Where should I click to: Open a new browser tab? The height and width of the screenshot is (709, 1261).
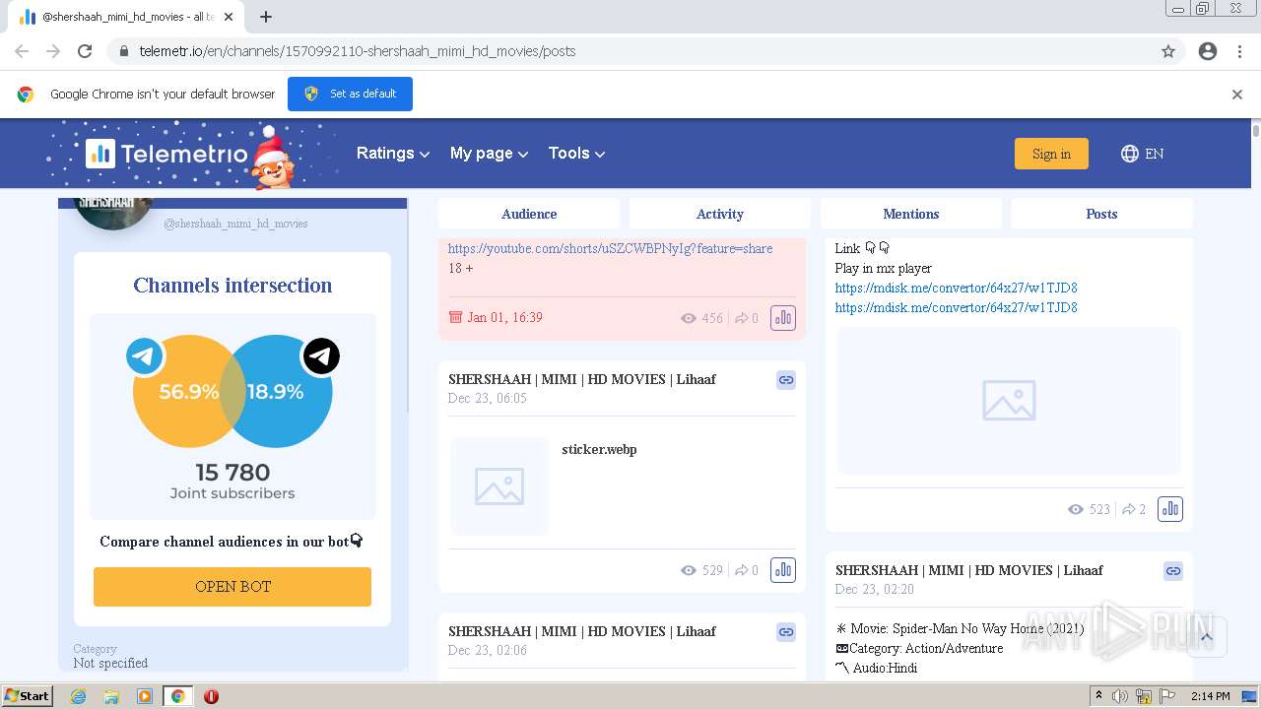[x=266, y=17]
